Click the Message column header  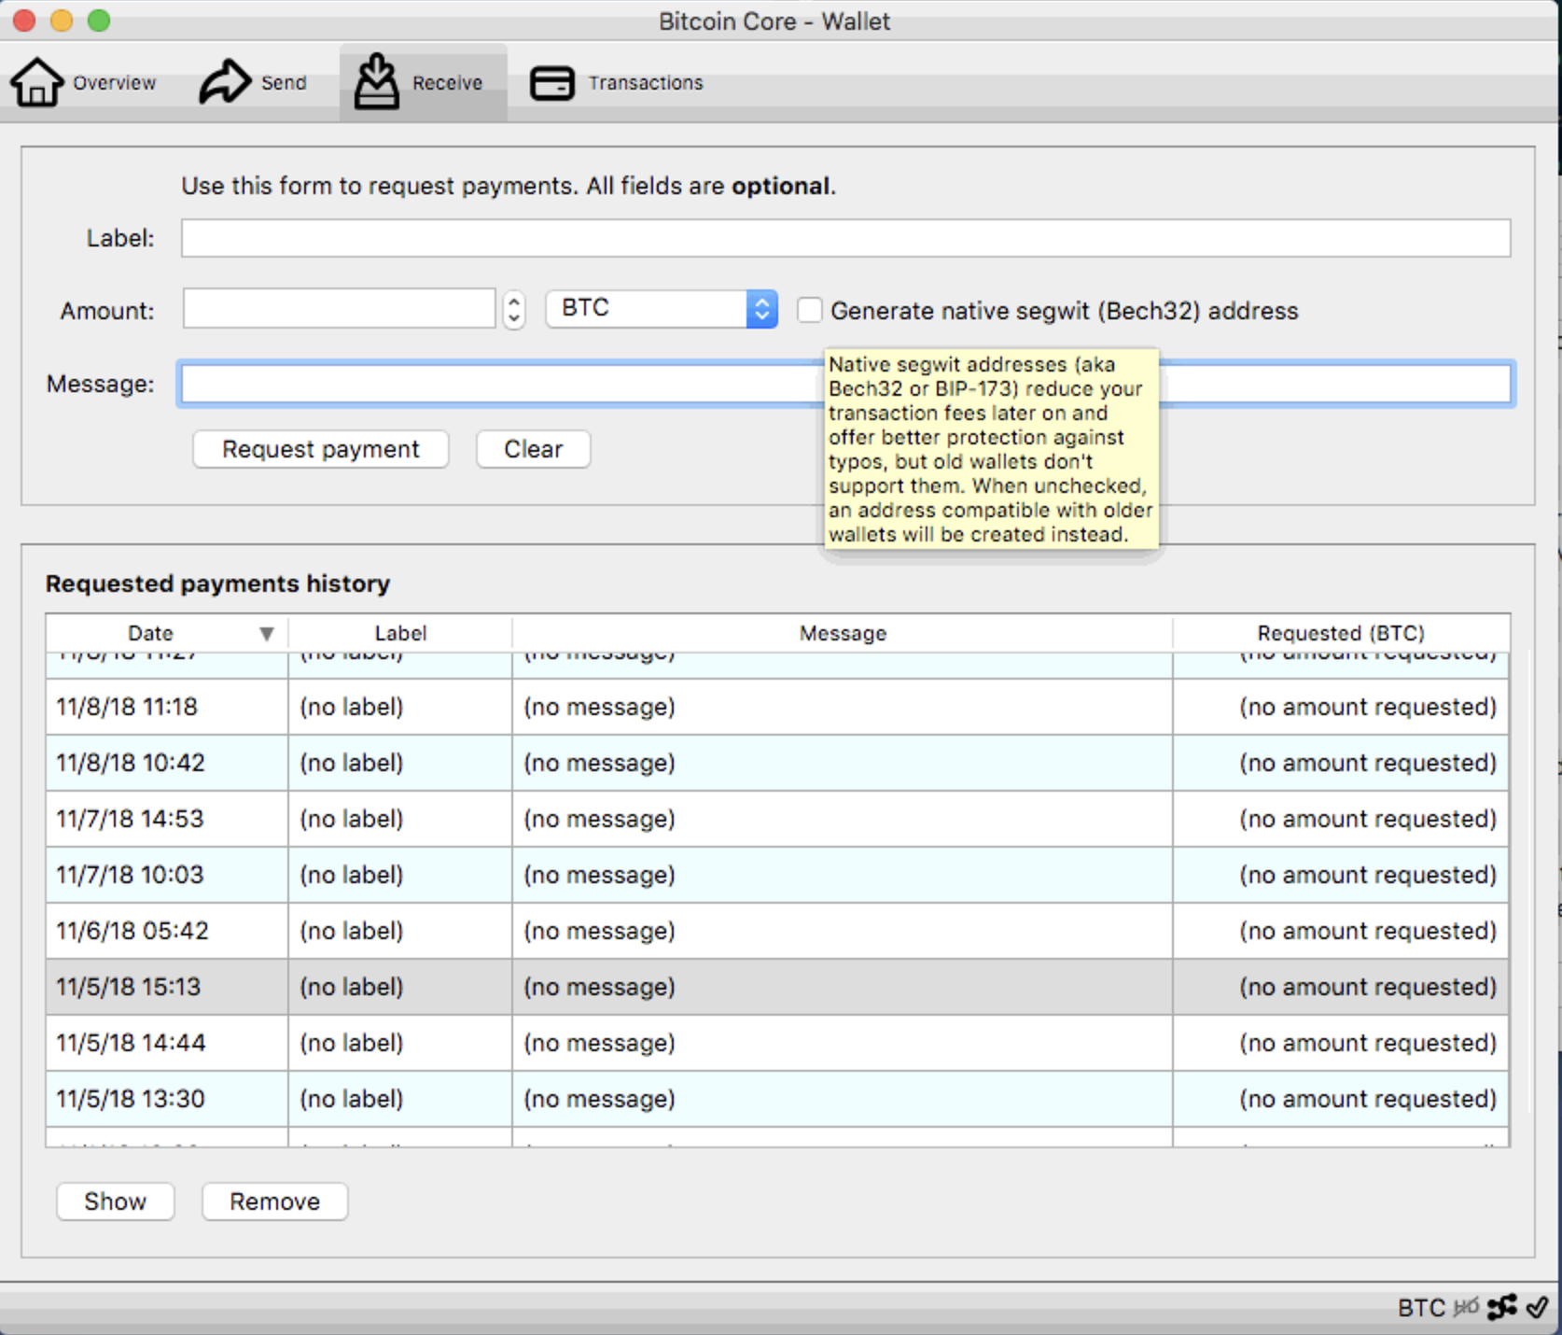(x=843, y=633)
